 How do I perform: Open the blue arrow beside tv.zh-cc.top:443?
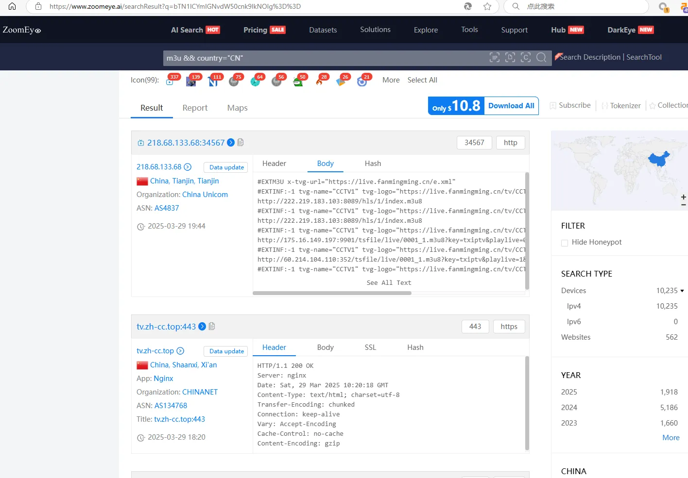click(x=202, y=327)
